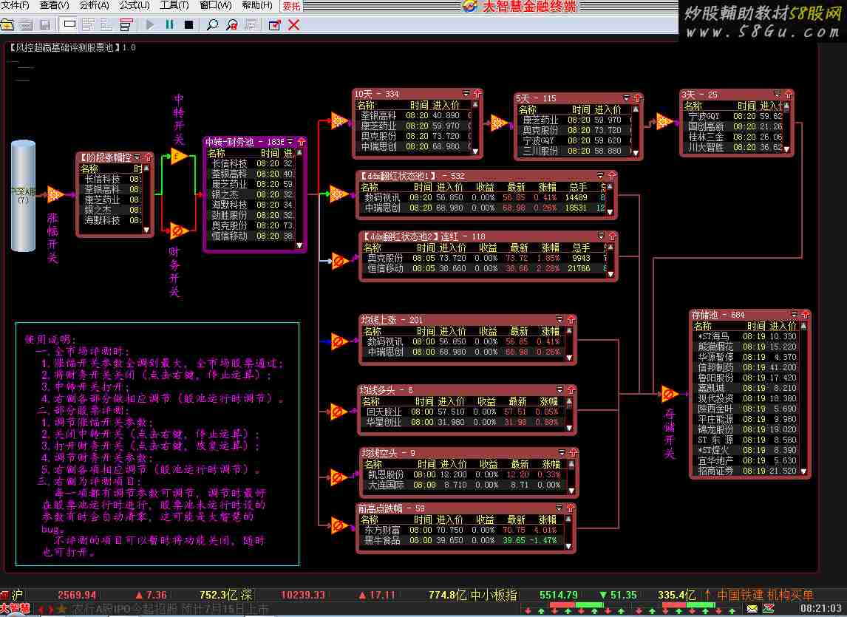The image size is (847, 617).
Task: Toggle the disabled node before 均线空头 pool
Action: [x=339, y=477]
